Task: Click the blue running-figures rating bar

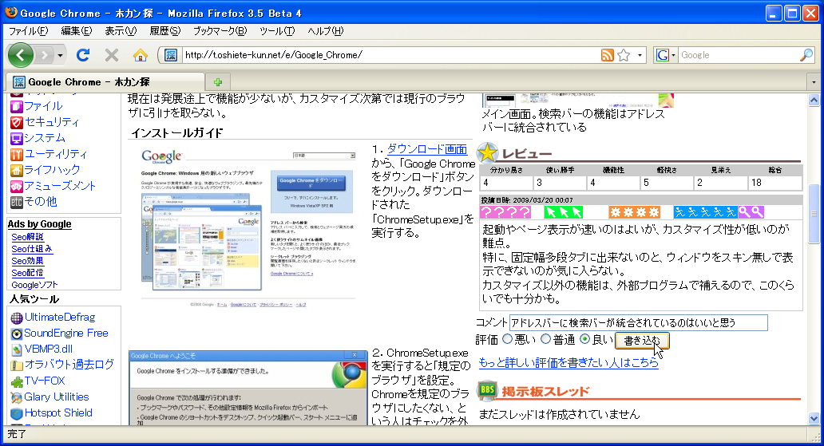Action: point(706,212)
